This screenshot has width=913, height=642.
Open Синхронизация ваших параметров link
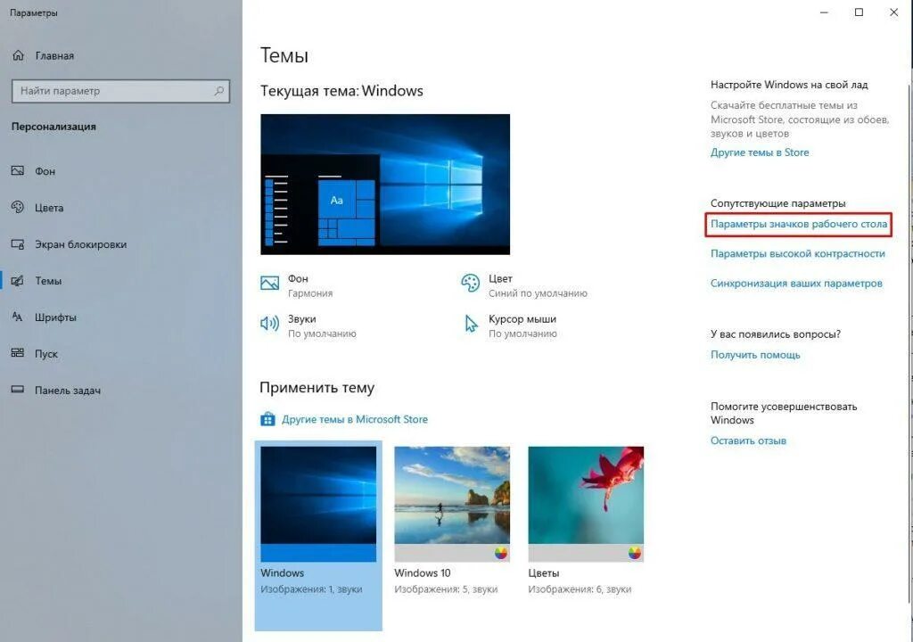[796, 284]
